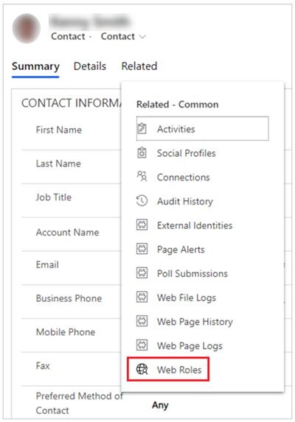Click the blurred contact profile picture
Image resolution: width=295 pixels, height=422 pixels.
point(27,28)
